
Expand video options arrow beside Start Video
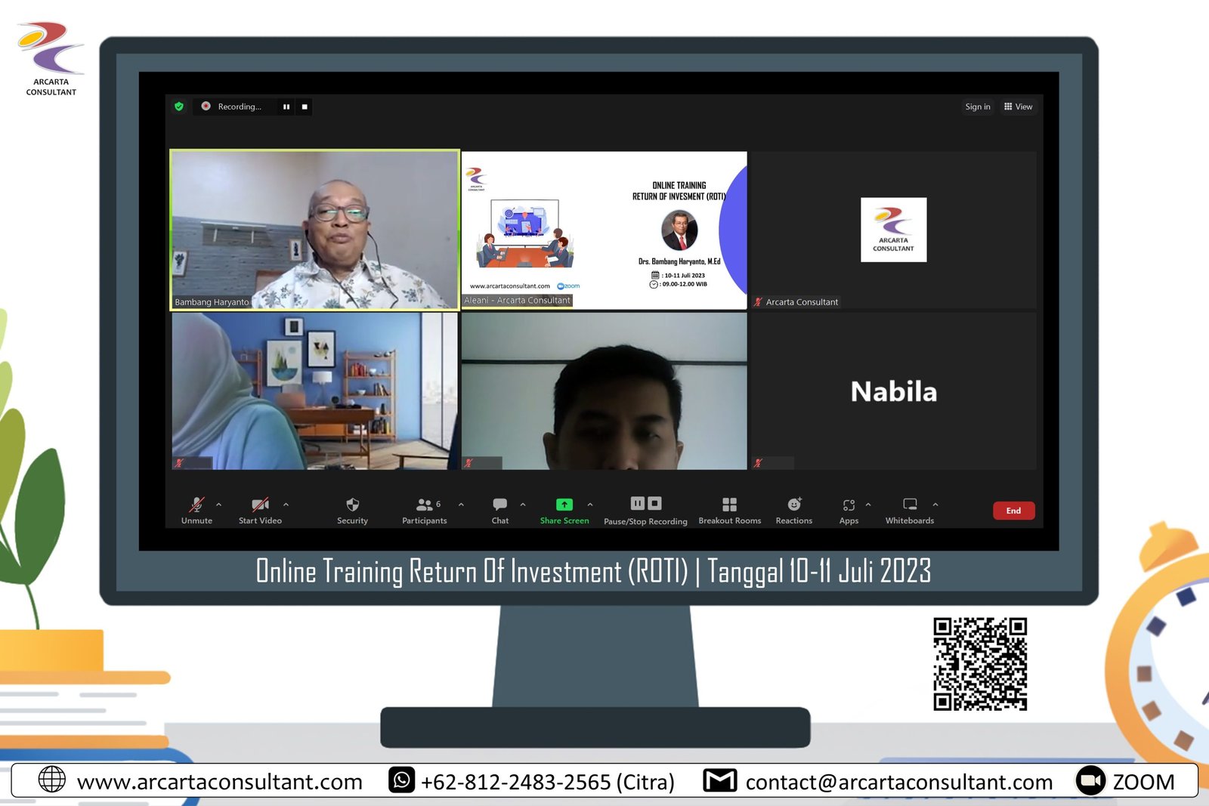[x=286, y=504]
